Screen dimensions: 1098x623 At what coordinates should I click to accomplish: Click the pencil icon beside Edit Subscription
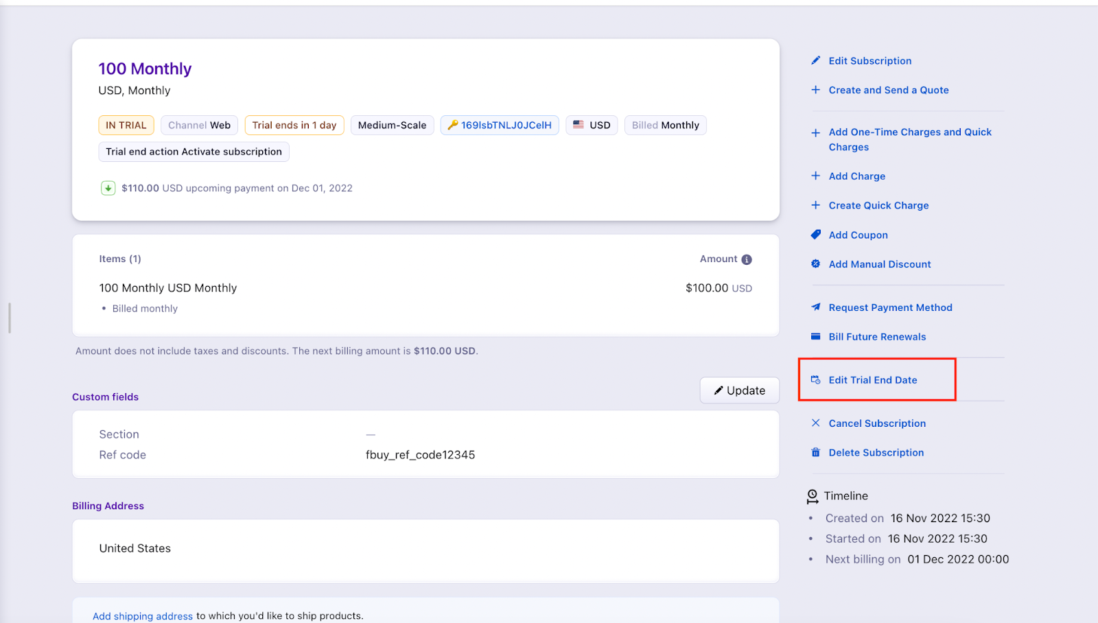[x=815, y=60]
